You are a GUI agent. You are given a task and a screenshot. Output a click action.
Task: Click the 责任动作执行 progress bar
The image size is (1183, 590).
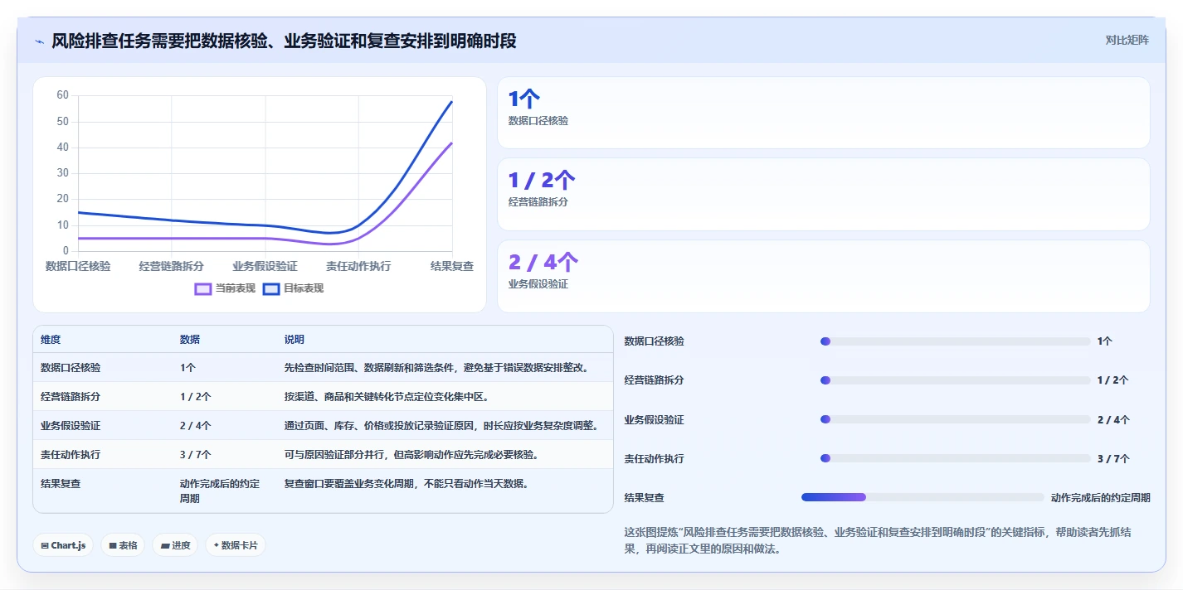[x=955, y=458]
